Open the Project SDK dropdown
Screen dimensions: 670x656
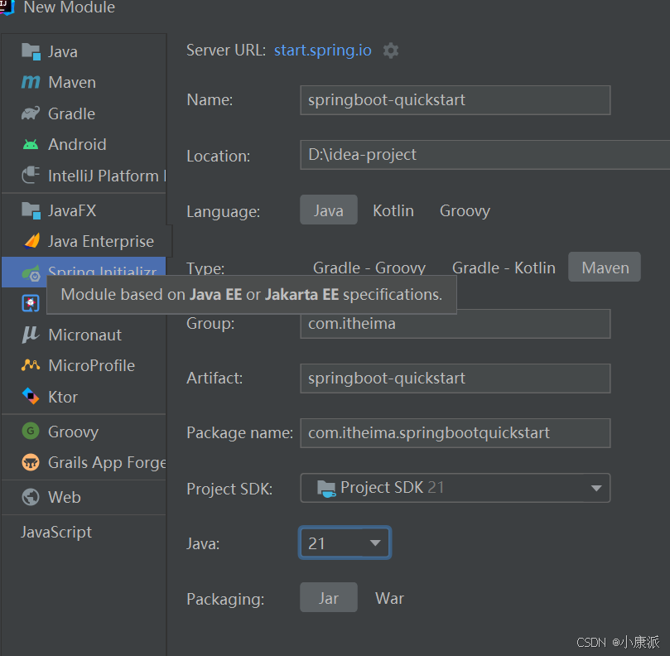[456, 488]
